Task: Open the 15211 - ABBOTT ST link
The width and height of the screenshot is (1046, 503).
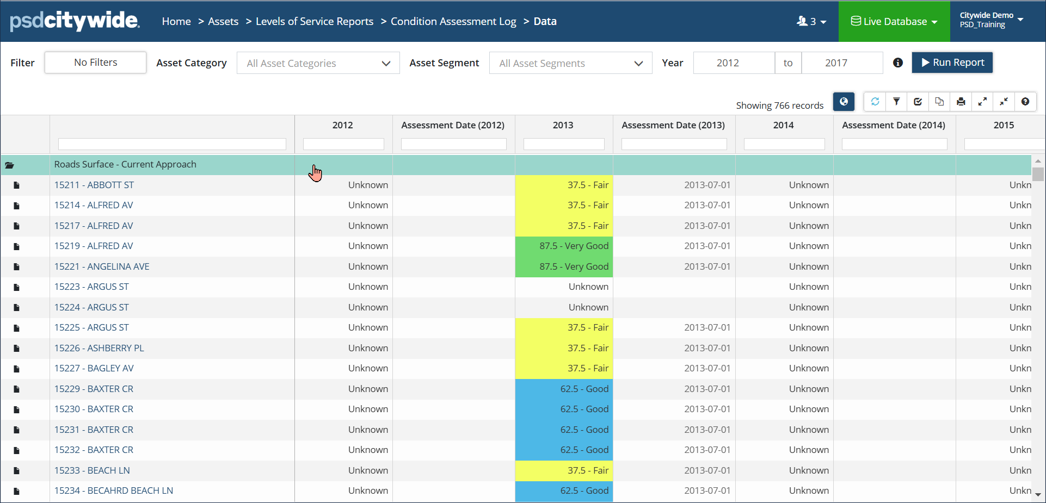Action: (x=94, y=185)
